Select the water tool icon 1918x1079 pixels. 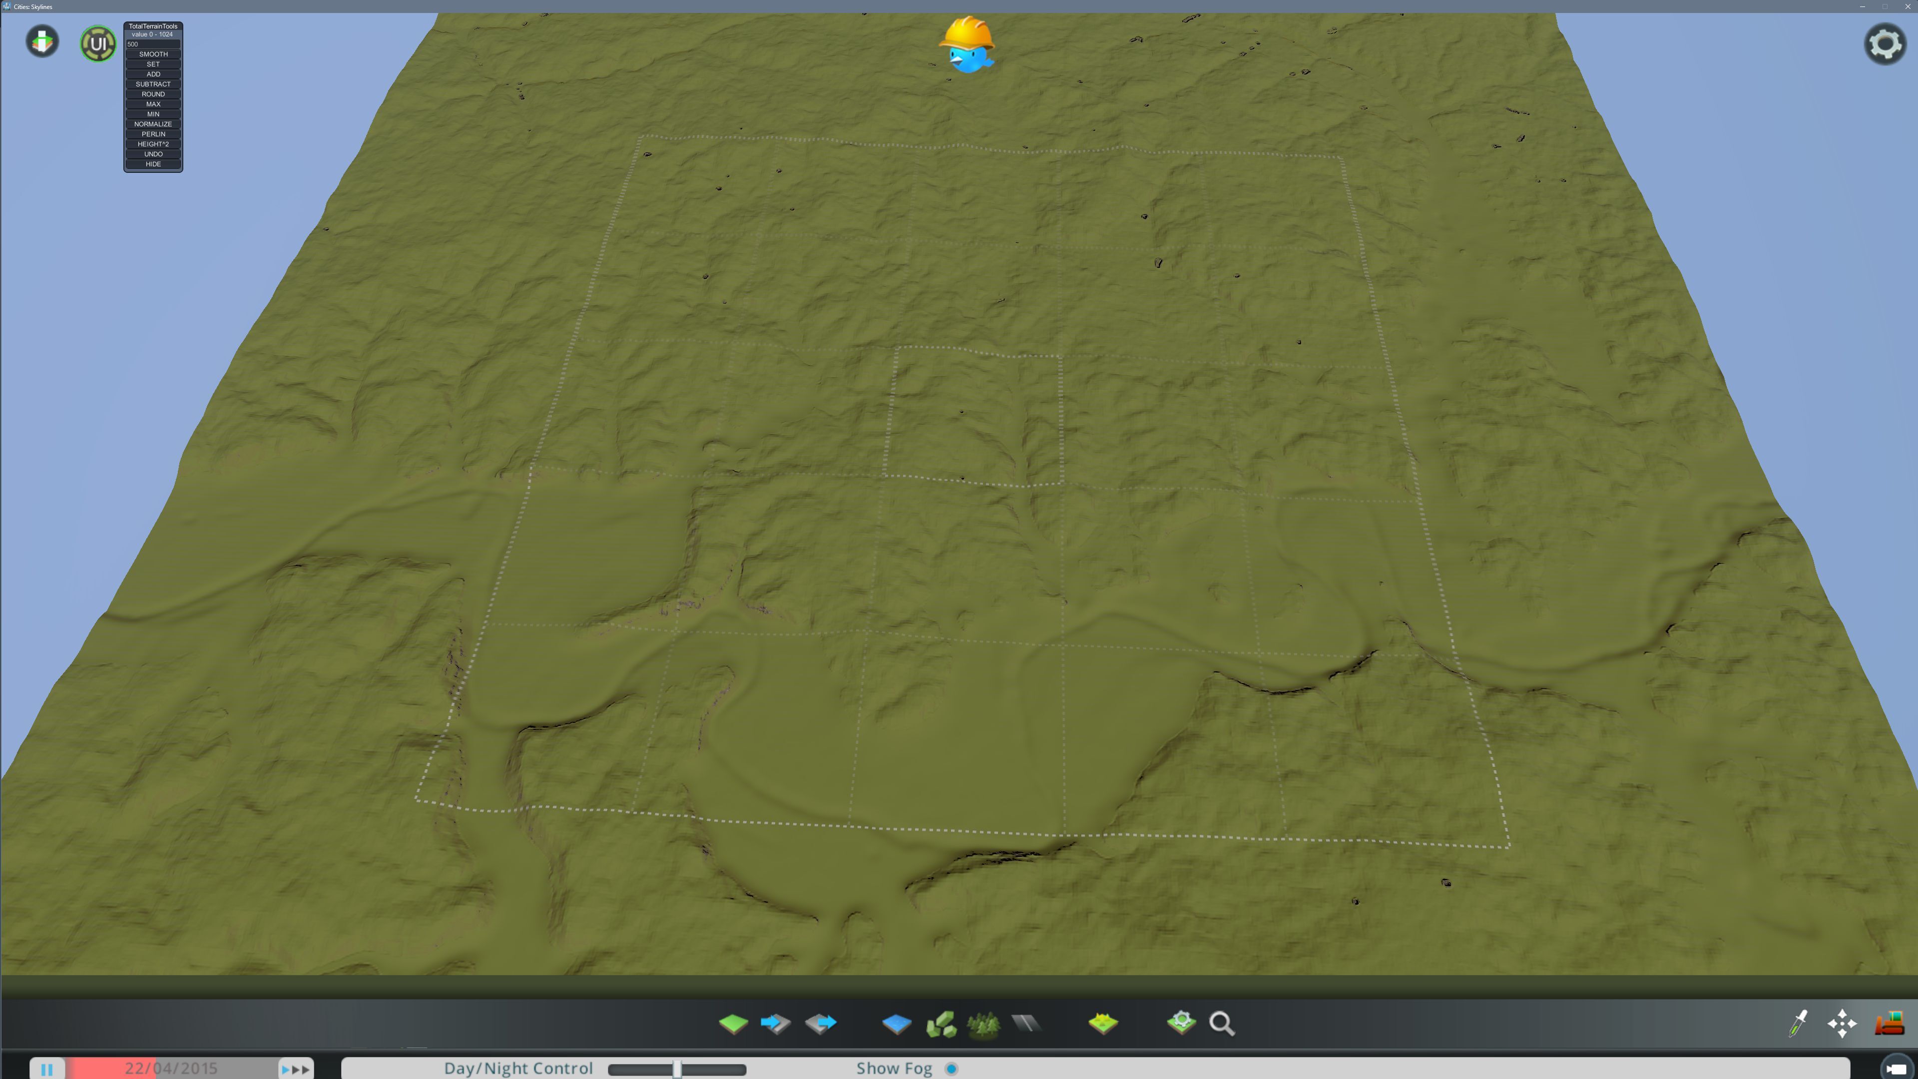(897, 1023)
